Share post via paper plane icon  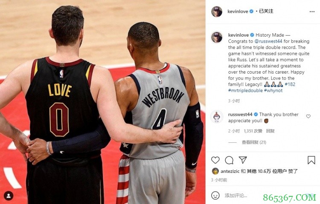243,160
